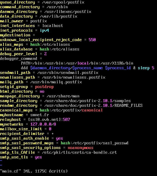Click the html_directory value no
Viewport: 157px width, 176px height.
pos(42,92)
